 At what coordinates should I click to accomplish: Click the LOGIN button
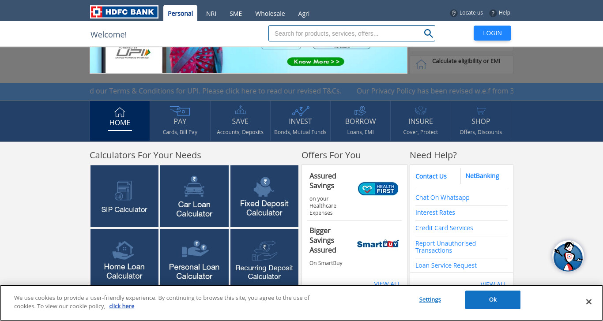[x=492, y=33]
